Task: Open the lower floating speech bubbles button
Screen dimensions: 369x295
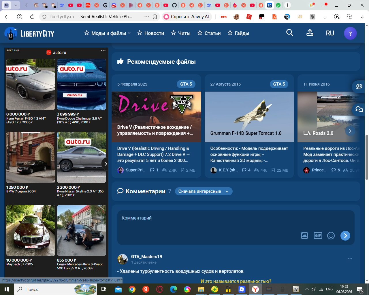Action: [x=359, y=109]
